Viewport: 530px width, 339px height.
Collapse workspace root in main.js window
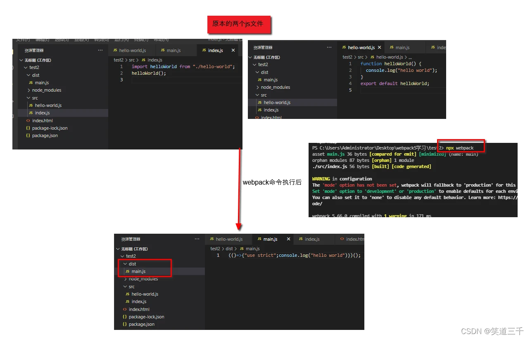(118, 249)
